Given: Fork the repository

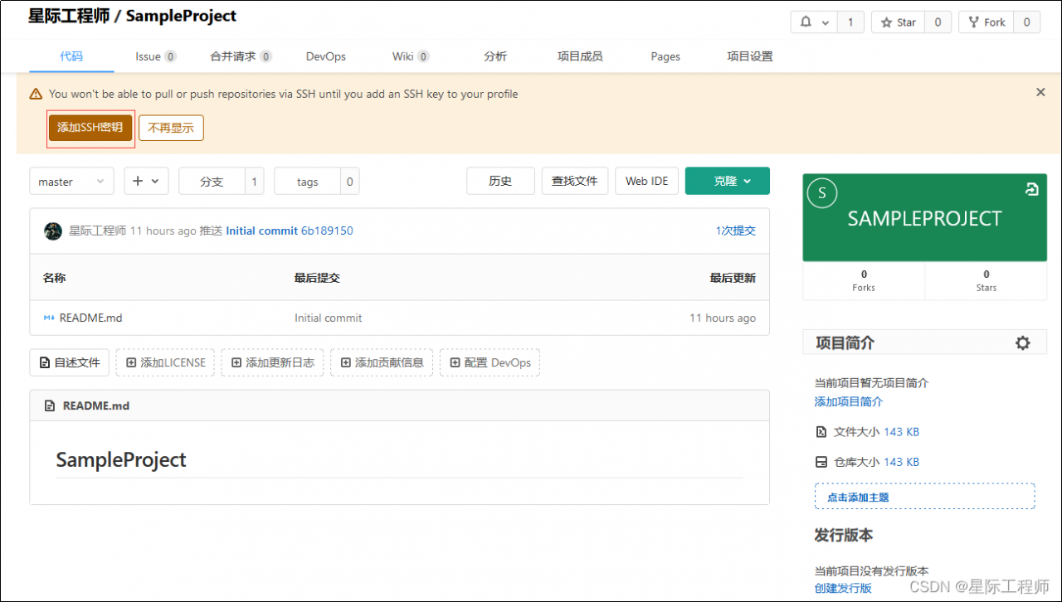Looking at the screenshot, I should point(986,22).
